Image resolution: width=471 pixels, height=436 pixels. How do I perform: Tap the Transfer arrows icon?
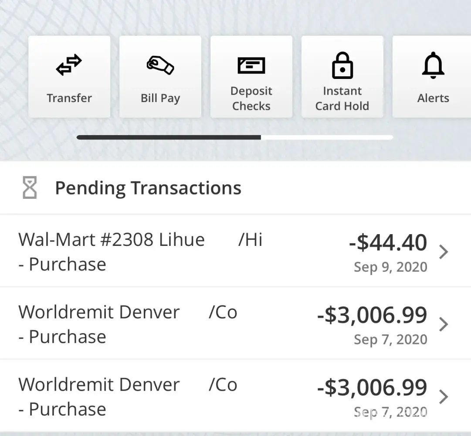click(69, 65)
